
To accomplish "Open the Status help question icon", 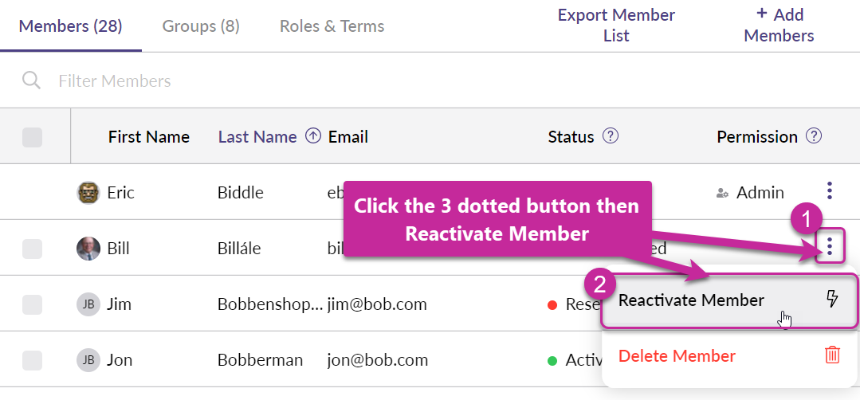I will tap(611, 135).
